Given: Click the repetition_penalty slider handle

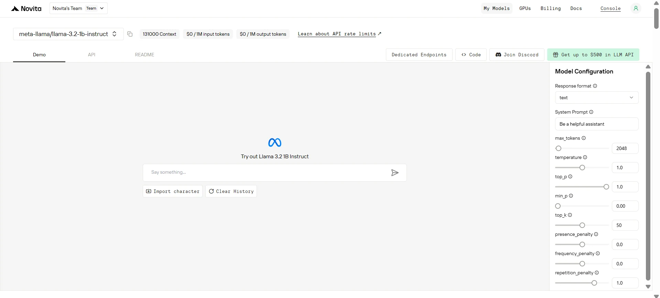Looking at the screenshot, I should (594, 283).
